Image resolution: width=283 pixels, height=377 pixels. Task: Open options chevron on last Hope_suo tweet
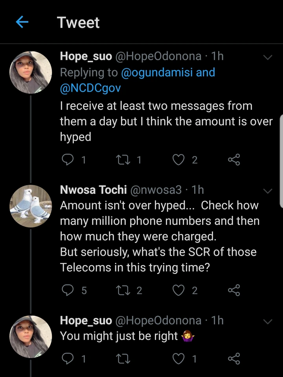coord(267,321)
